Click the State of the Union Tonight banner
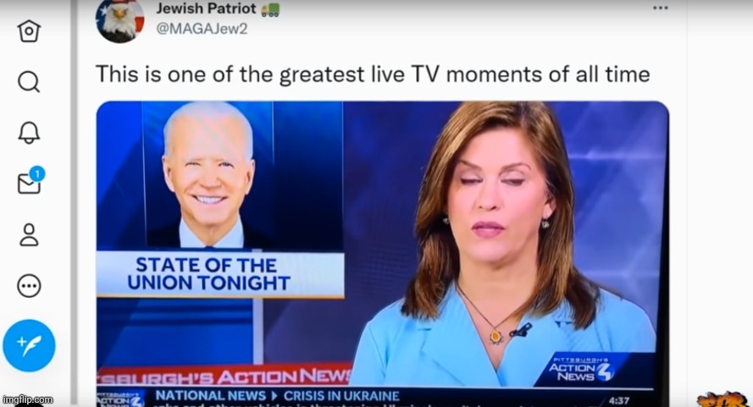The width and height of the screenshot is (753, 407). click(220, 274)
